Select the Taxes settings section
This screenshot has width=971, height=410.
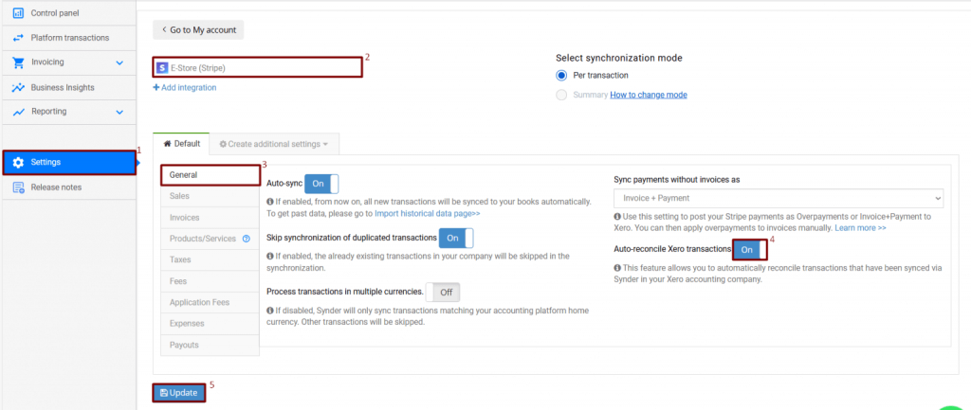210,259
